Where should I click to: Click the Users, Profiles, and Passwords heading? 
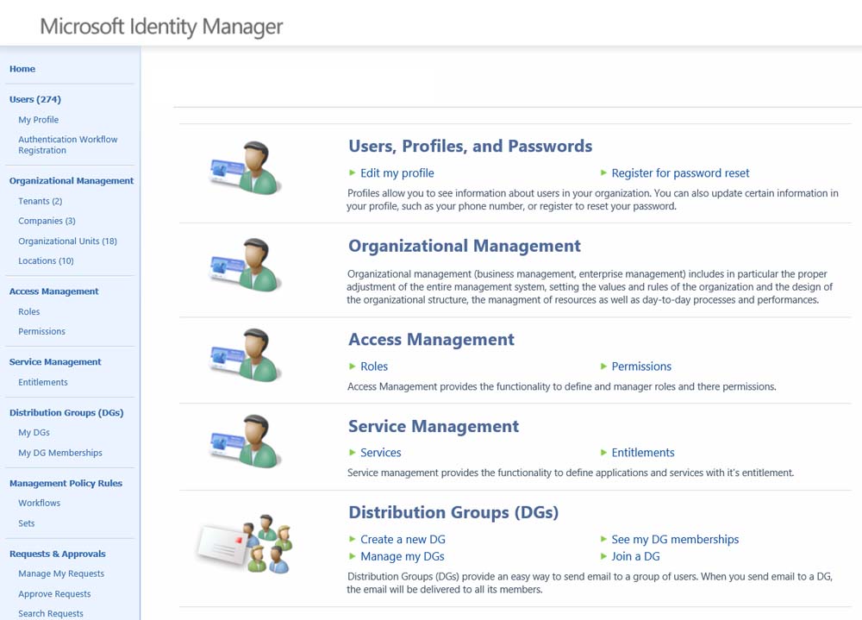point(471,147)
